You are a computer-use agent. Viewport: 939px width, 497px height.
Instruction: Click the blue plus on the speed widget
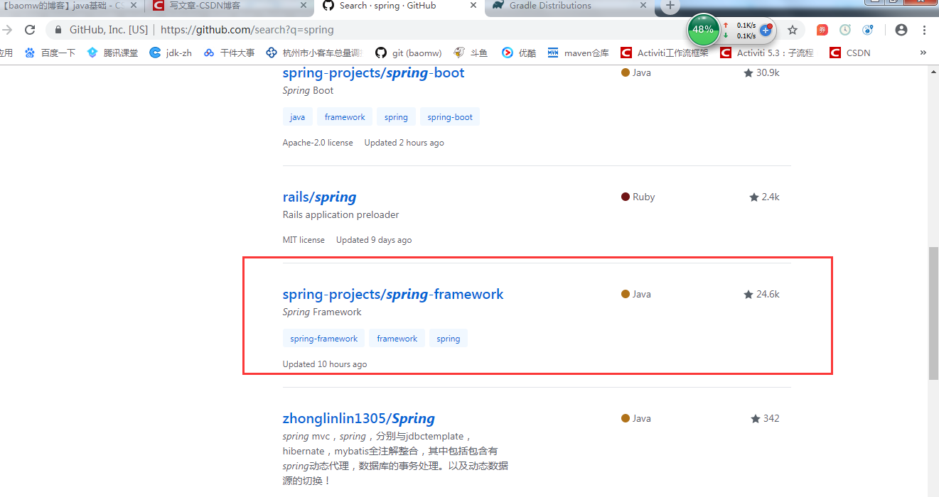766,31
